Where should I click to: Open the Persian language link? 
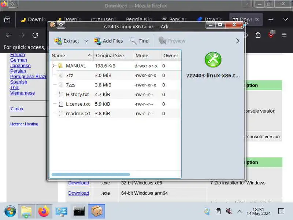(x=18, y=71)
